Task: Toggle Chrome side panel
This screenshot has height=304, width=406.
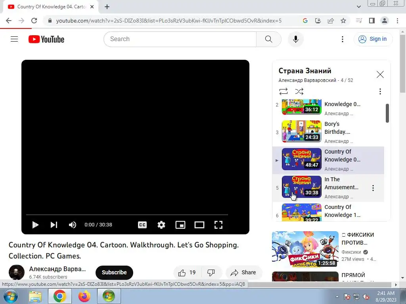Action: coord(372,21)
